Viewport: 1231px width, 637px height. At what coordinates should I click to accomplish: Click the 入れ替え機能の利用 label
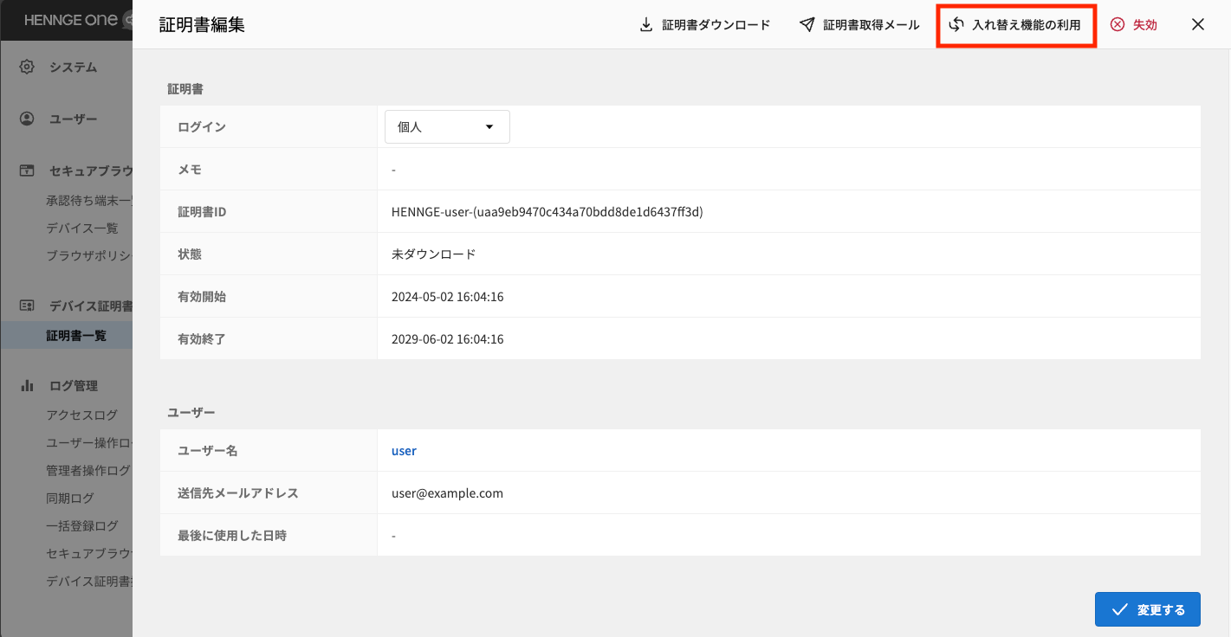coord(1027,25)
